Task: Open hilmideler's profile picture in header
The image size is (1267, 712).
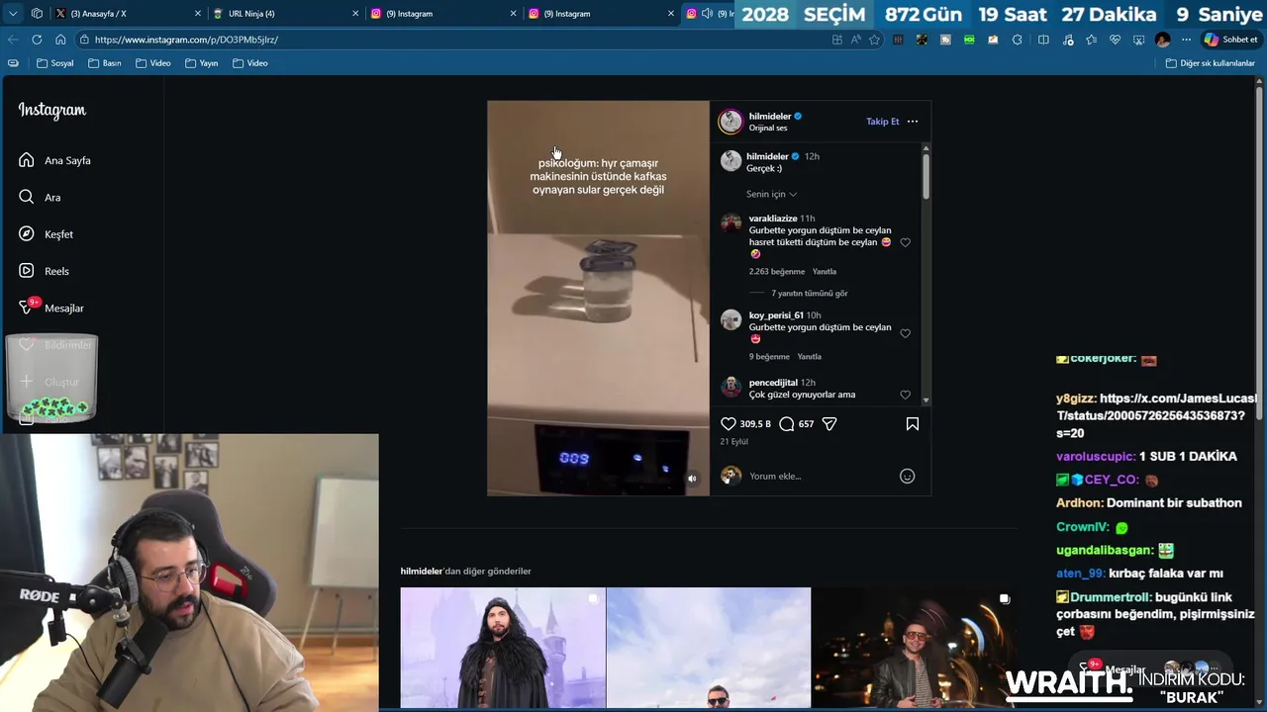Action: (x=731, y=122)
